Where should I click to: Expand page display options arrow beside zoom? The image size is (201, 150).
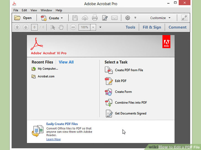click(x=100, y=27)
